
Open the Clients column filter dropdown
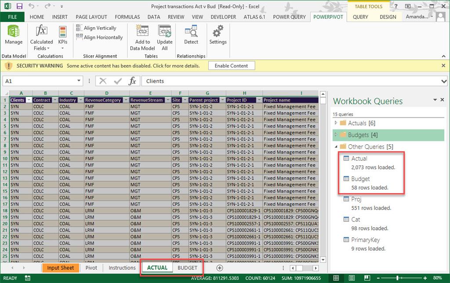tap(29, 100)
